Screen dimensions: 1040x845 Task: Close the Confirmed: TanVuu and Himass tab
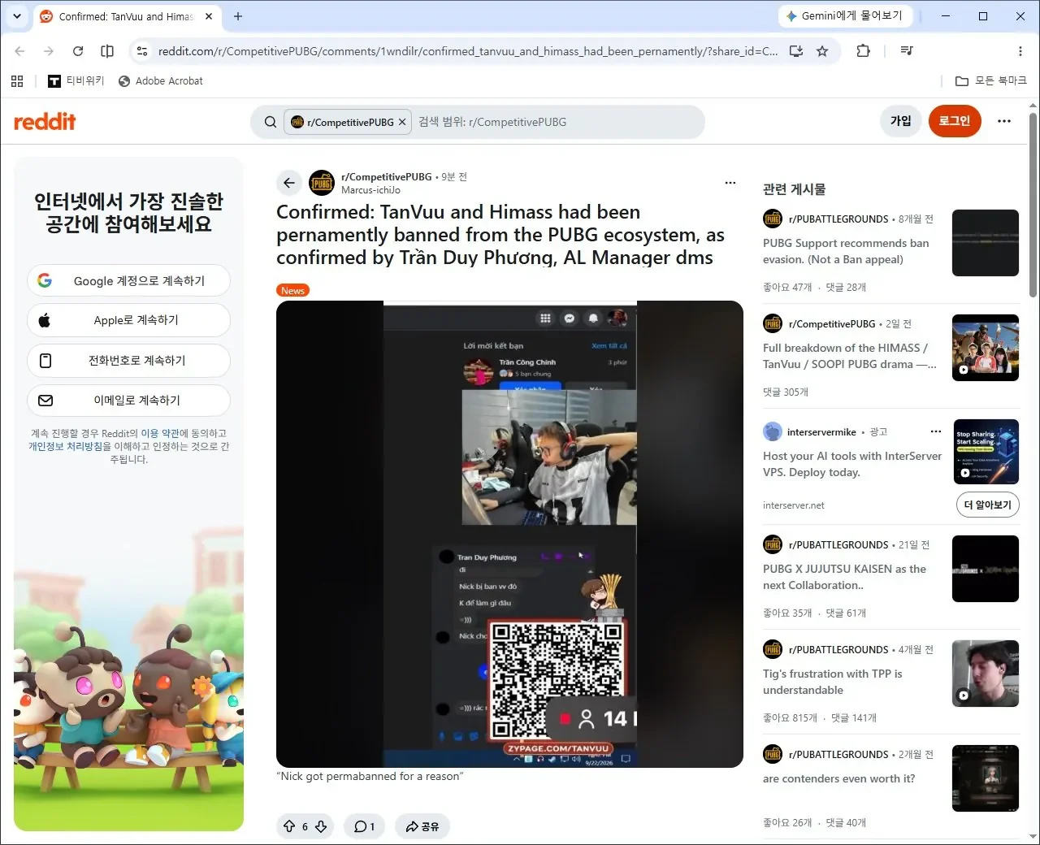(209, 16)
